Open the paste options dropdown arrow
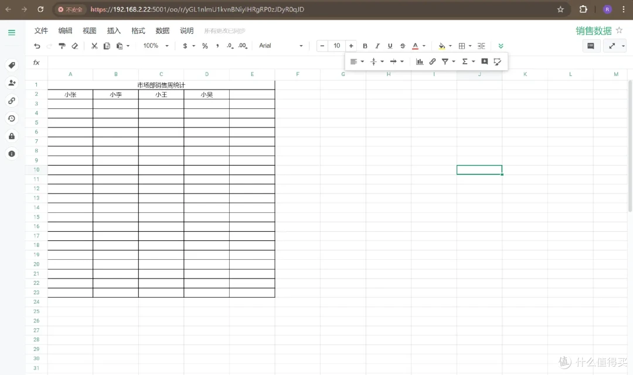This screenshot has width=633, height=375. (128, 46)
